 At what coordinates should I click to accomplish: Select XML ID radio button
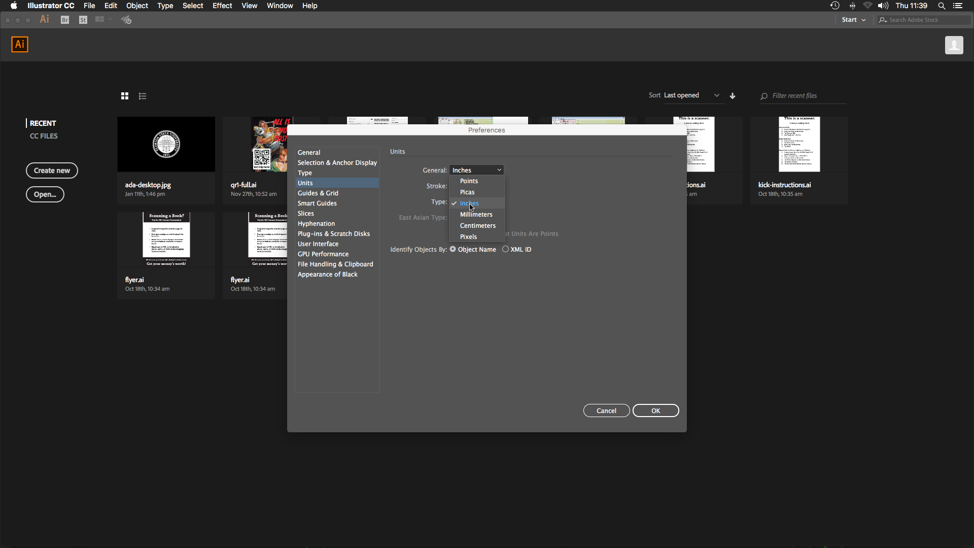click(x=505, y=249)
